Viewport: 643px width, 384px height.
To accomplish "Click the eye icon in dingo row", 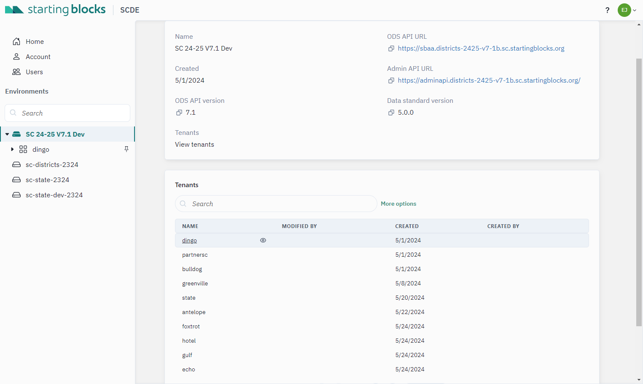I will click(263, 240).
